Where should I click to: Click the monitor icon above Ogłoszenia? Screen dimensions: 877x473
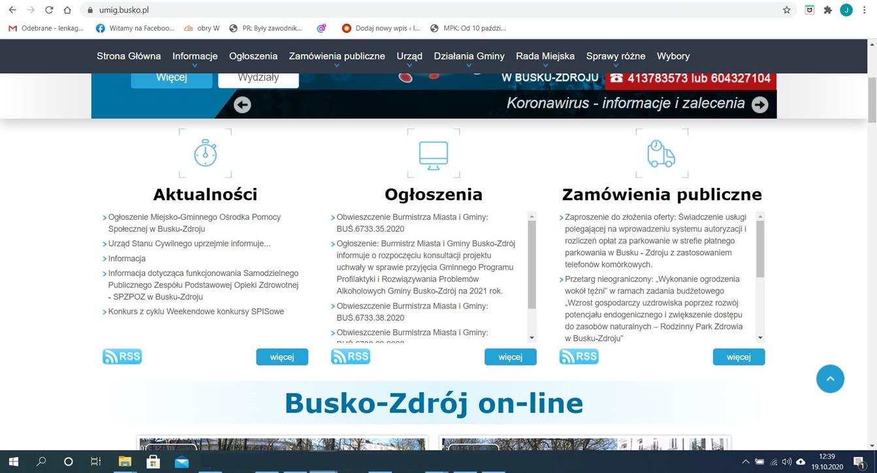click(x=433, y=155)
